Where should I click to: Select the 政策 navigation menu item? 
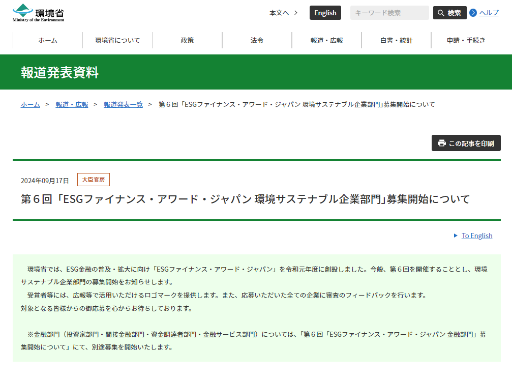(187, 40)
